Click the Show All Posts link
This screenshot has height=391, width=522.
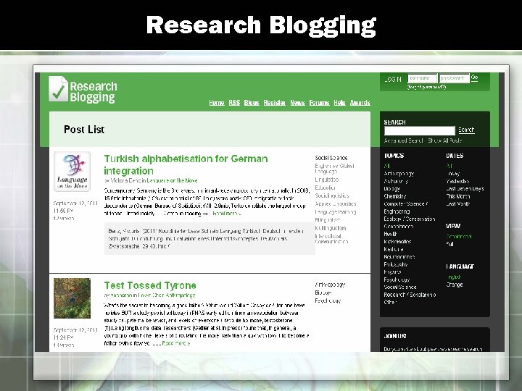click(x=445, y=140)
